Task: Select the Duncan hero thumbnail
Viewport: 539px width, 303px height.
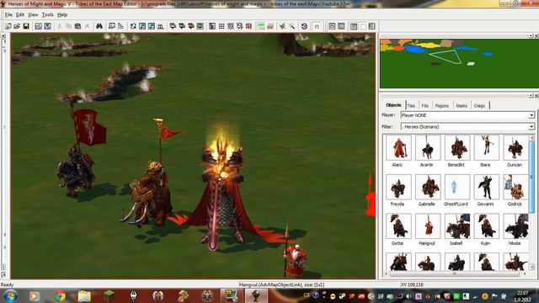Action: (515, 148)
